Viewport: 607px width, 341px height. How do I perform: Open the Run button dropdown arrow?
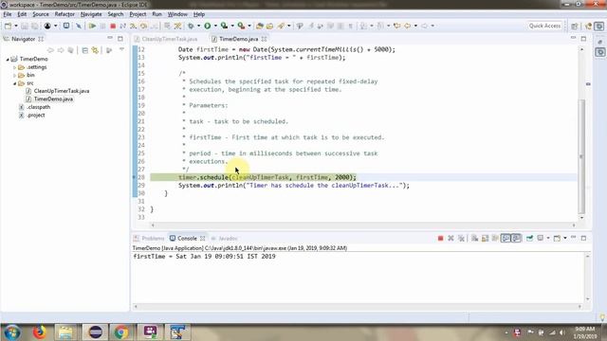[x=215, y=26]
